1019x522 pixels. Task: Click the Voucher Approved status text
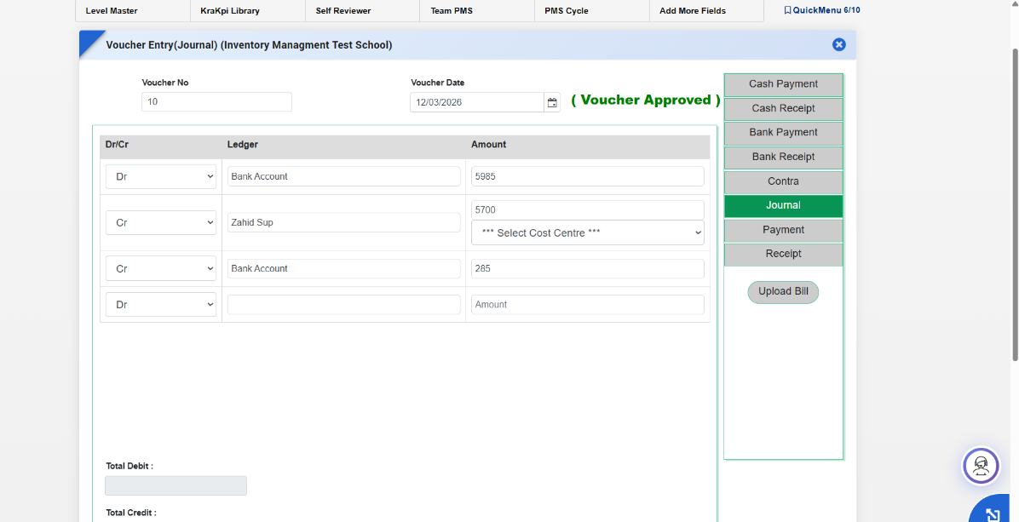[645, 100]
